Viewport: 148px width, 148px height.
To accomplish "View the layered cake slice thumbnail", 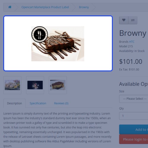I will 58,85.
